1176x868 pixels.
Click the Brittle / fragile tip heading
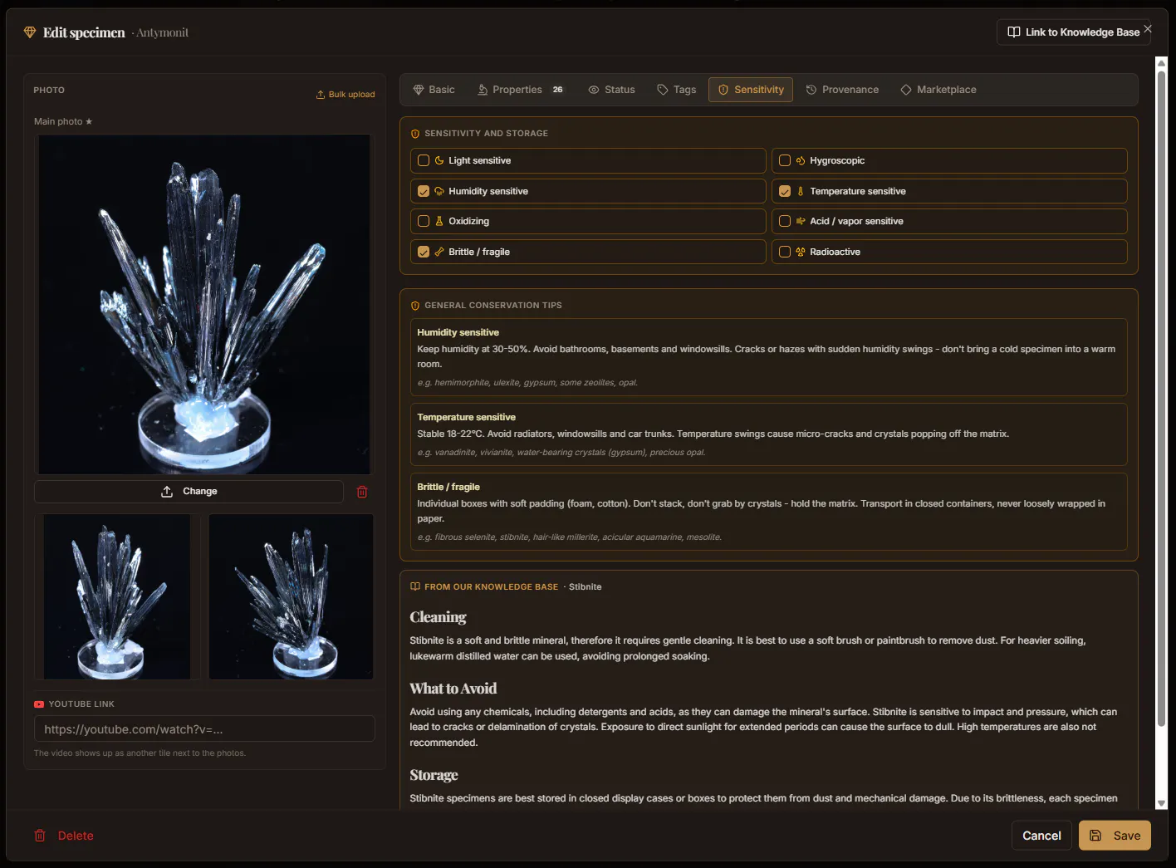coord(448,487)
